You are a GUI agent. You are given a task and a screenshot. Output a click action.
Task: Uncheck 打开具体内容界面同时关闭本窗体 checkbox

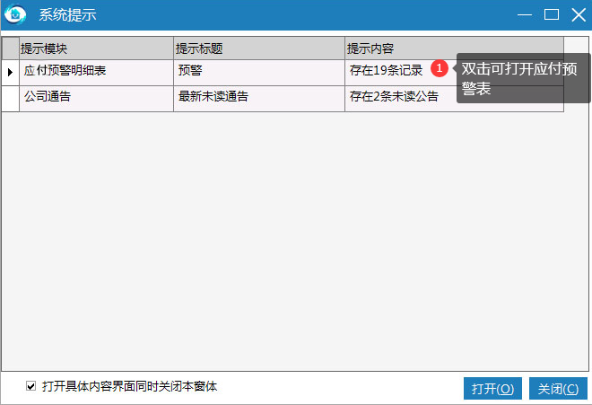point(31,386)
